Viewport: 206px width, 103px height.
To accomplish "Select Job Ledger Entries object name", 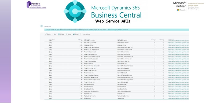I will tap(89, 45).
